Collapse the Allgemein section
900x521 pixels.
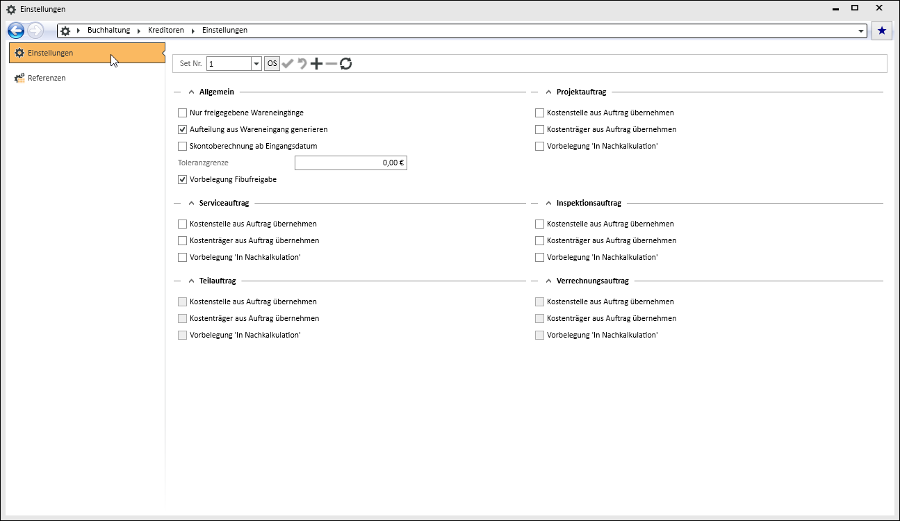191,92
